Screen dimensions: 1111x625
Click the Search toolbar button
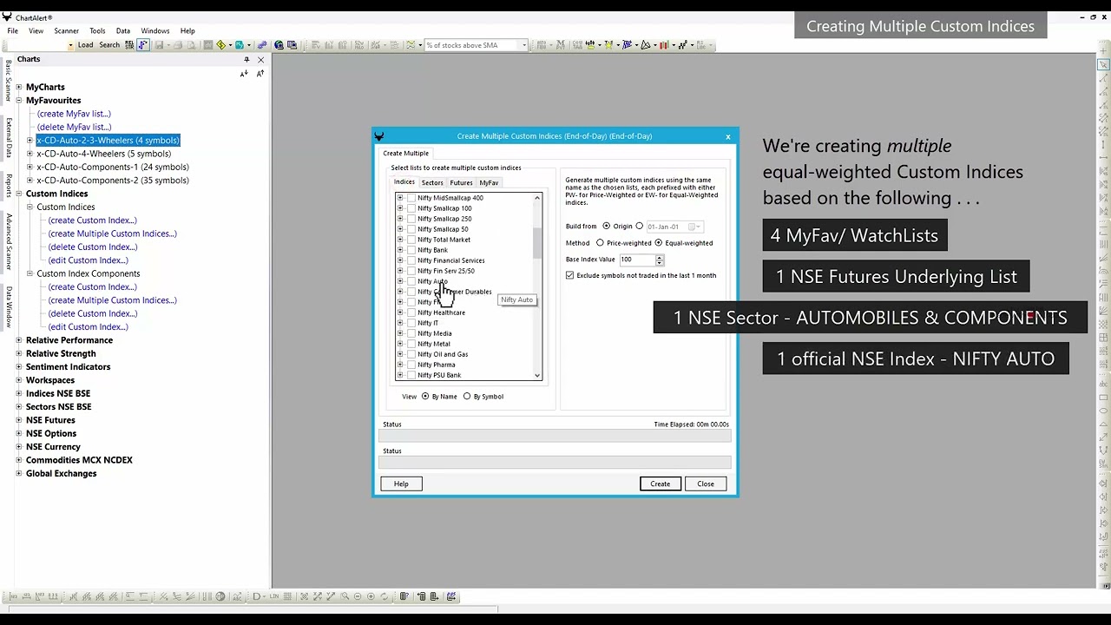tap(109, 45)
